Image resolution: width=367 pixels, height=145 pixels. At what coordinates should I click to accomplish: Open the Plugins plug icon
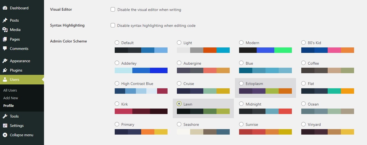tap(5, 70)
